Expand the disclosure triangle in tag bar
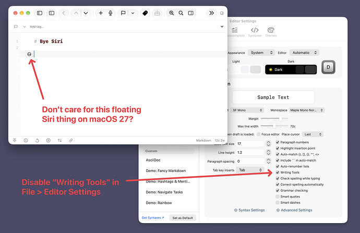 [222, 27]
